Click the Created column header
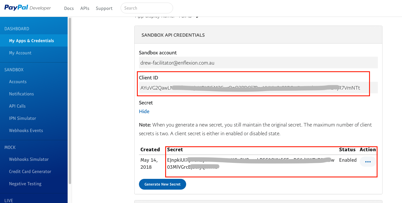 [x=150, y=149]
